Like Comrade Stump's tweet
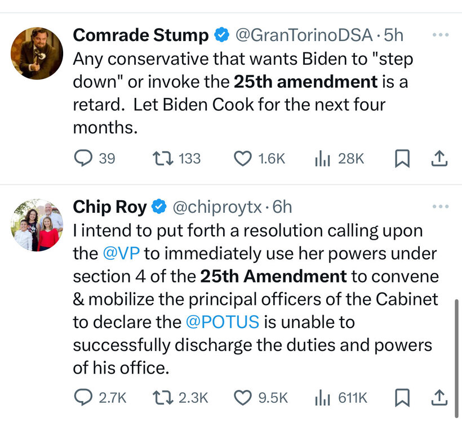 coord(243,159)
